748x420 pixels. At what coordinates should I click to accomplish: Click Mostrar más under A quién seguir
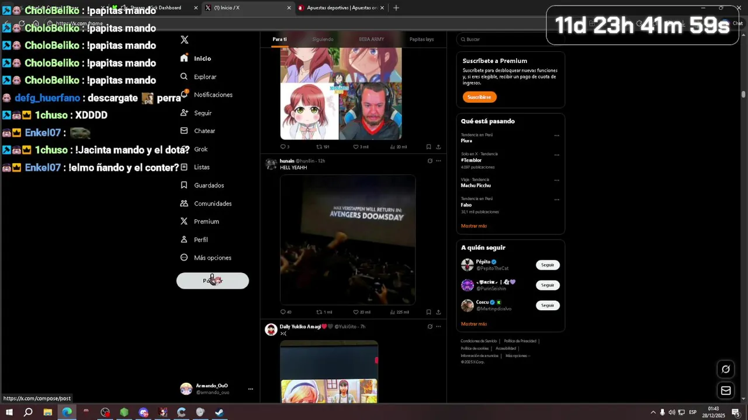tap(473, 324)
